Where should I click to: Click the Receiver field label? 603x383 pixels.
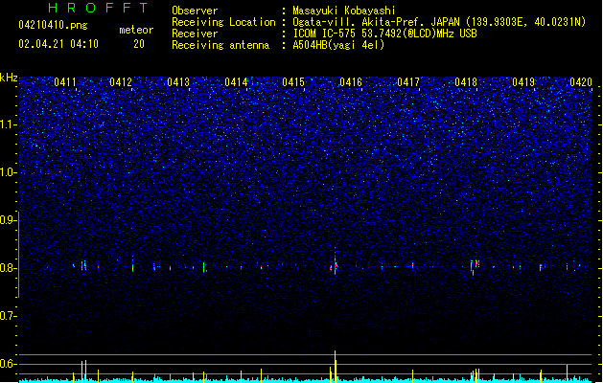pos(195,34)
